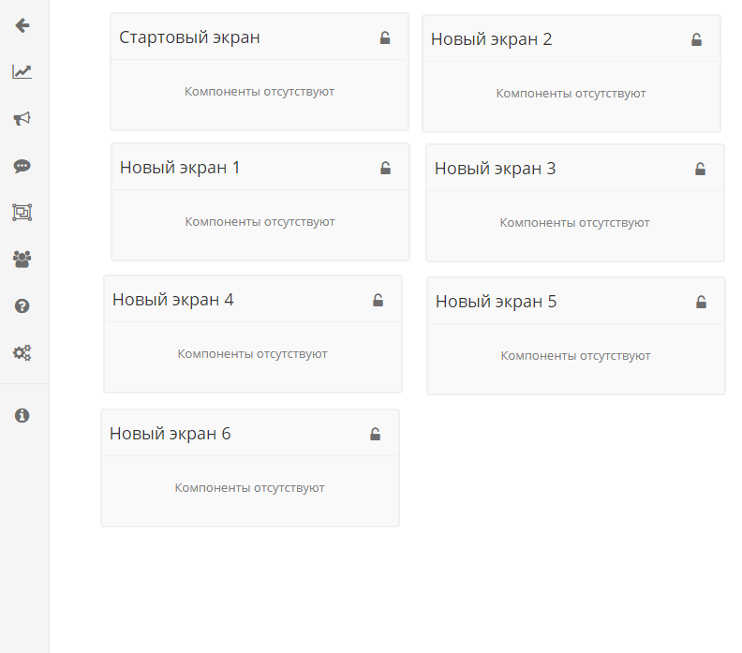Toggle lock on Новый экран 2

pos(697,39)
